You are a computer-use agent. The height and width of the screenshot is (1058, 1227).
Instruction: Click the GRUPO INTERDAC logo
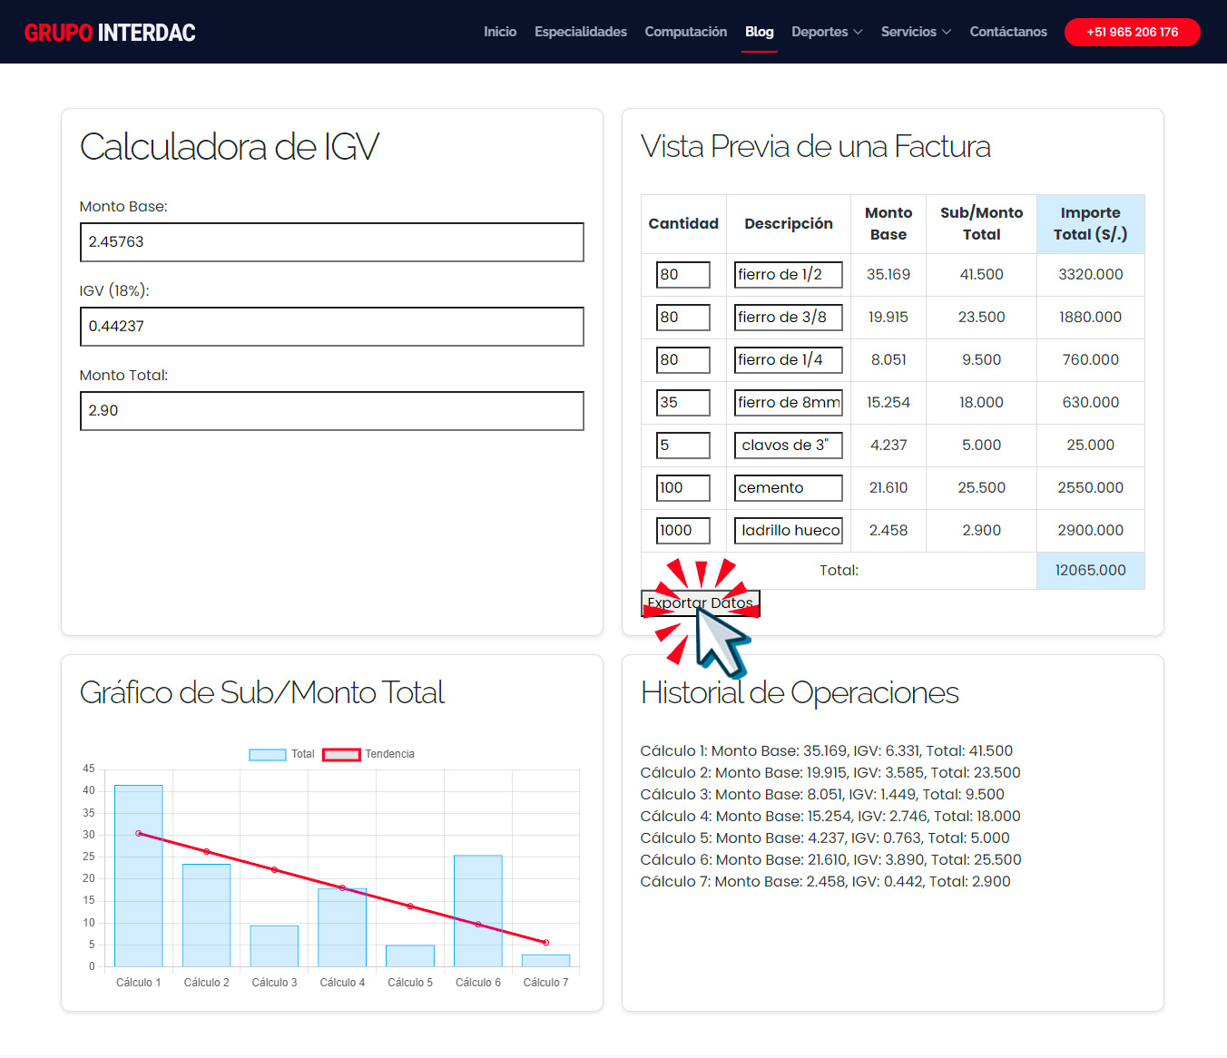coord(110,32)
